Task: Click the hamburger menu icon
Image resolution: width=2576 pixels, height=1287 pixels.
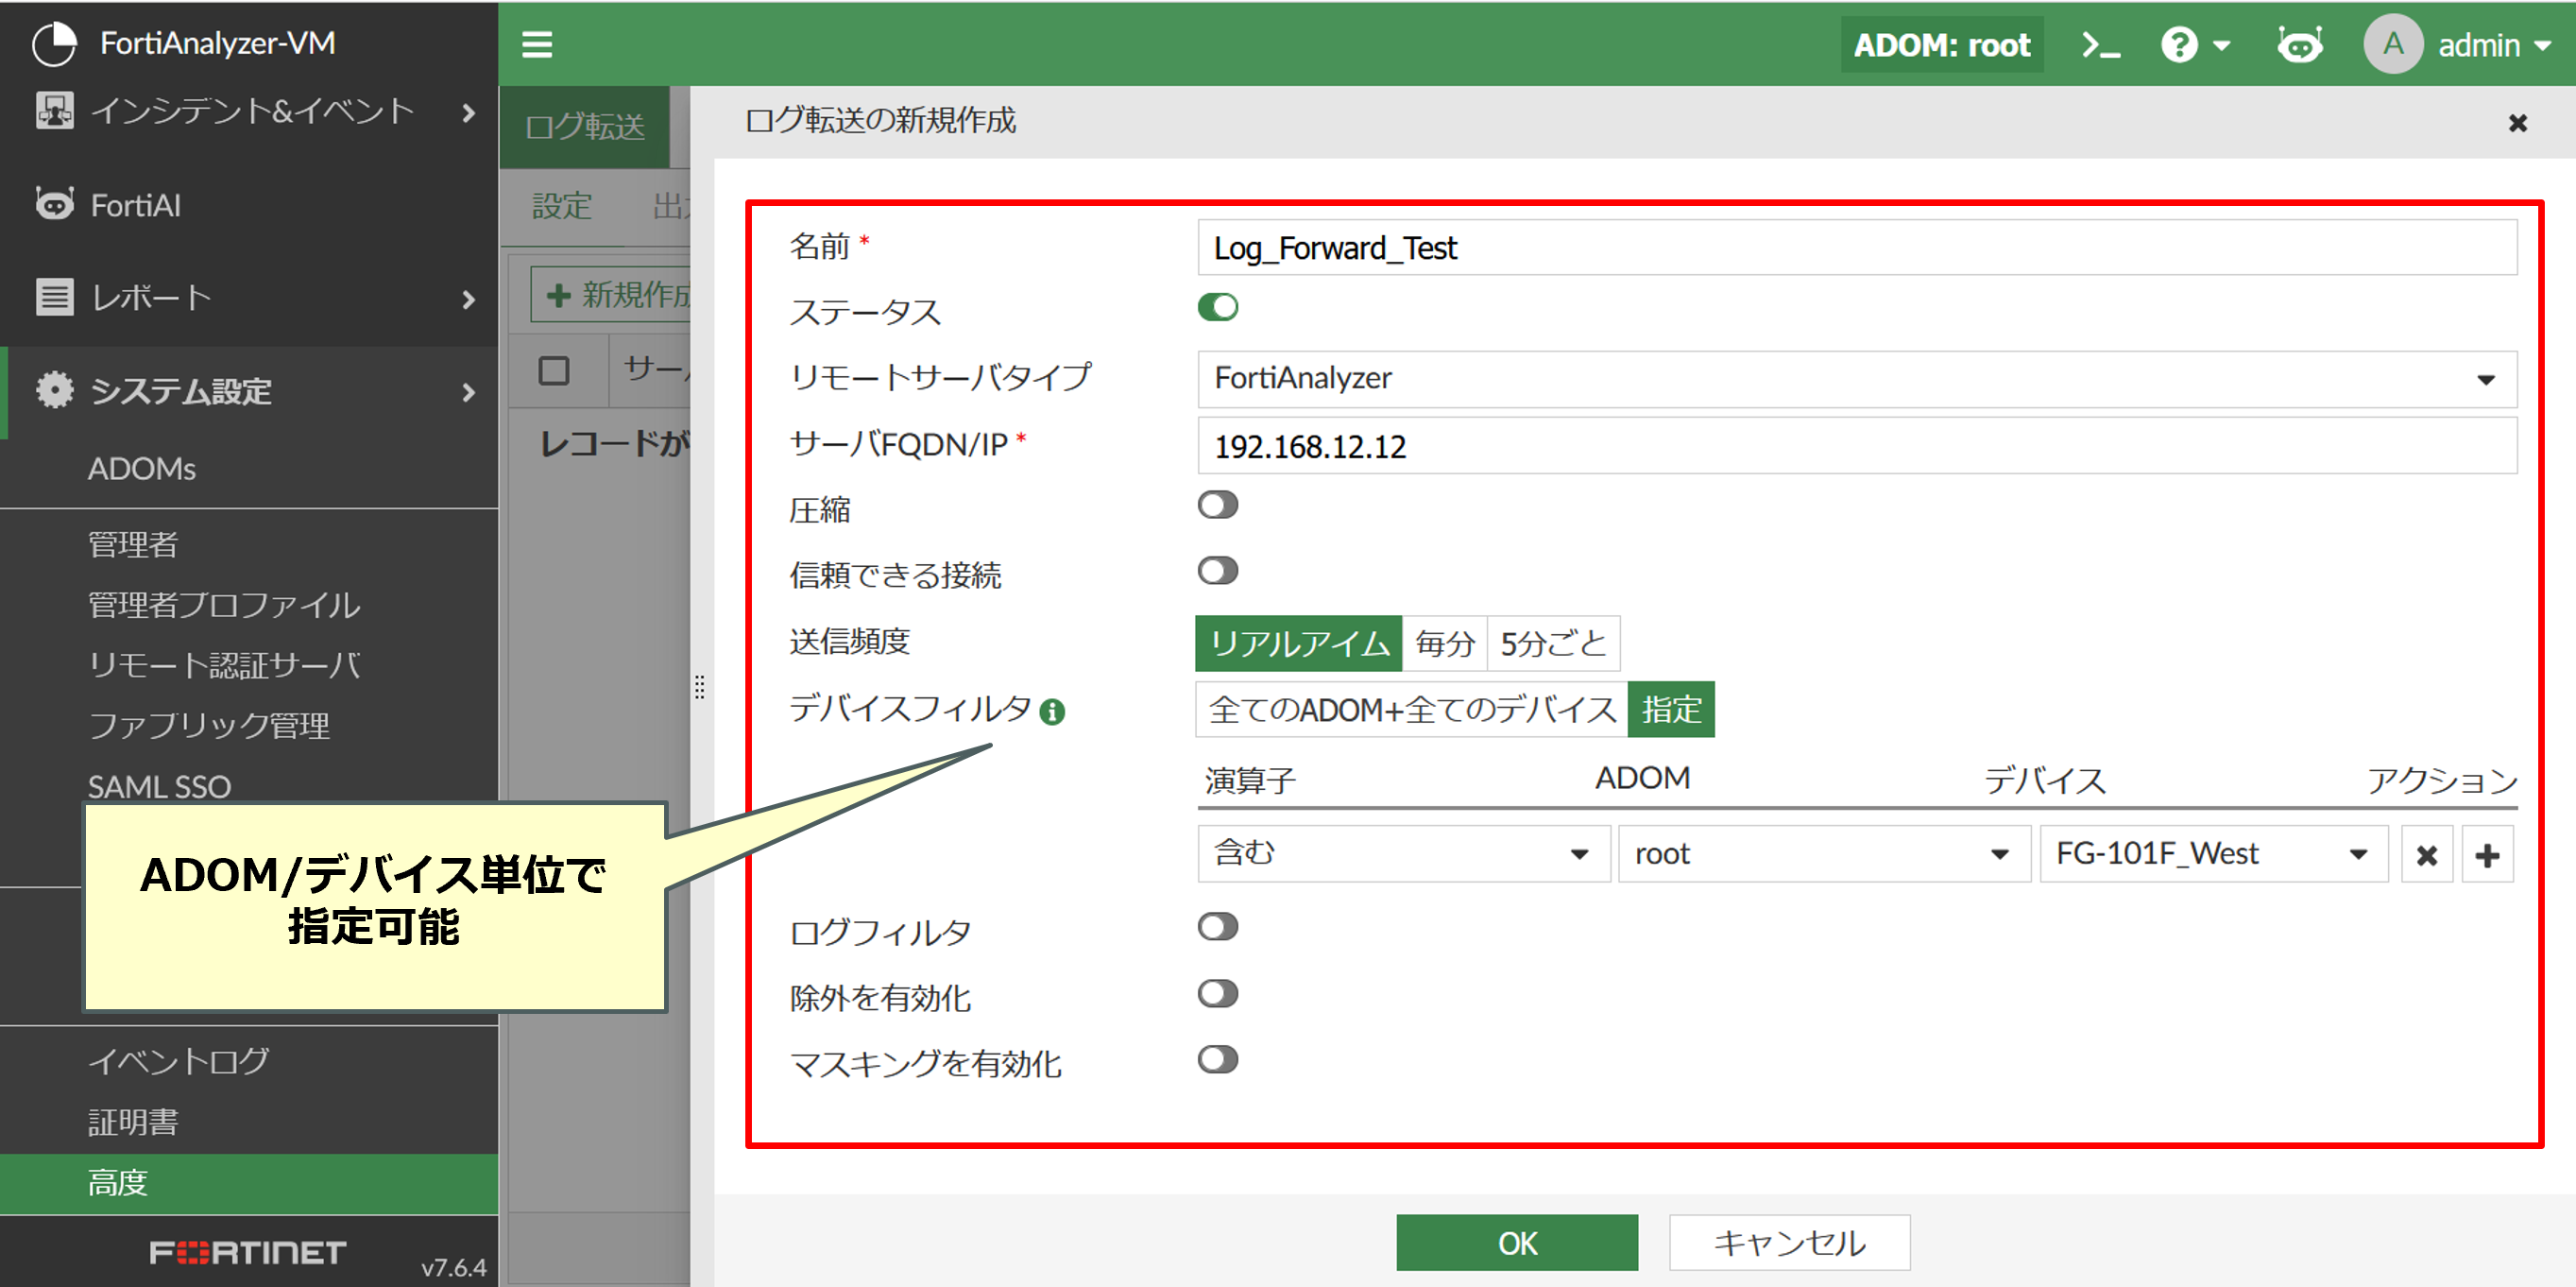Action: tap(537, 45)
